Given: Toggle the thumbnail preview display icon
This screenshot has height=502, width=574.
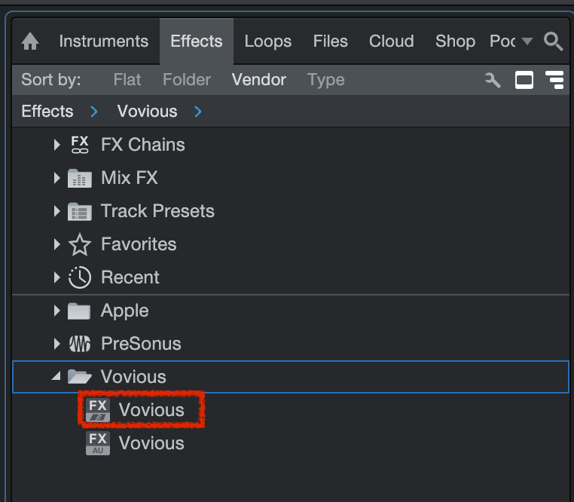Looking at the screenshot, I should [524, 80].
